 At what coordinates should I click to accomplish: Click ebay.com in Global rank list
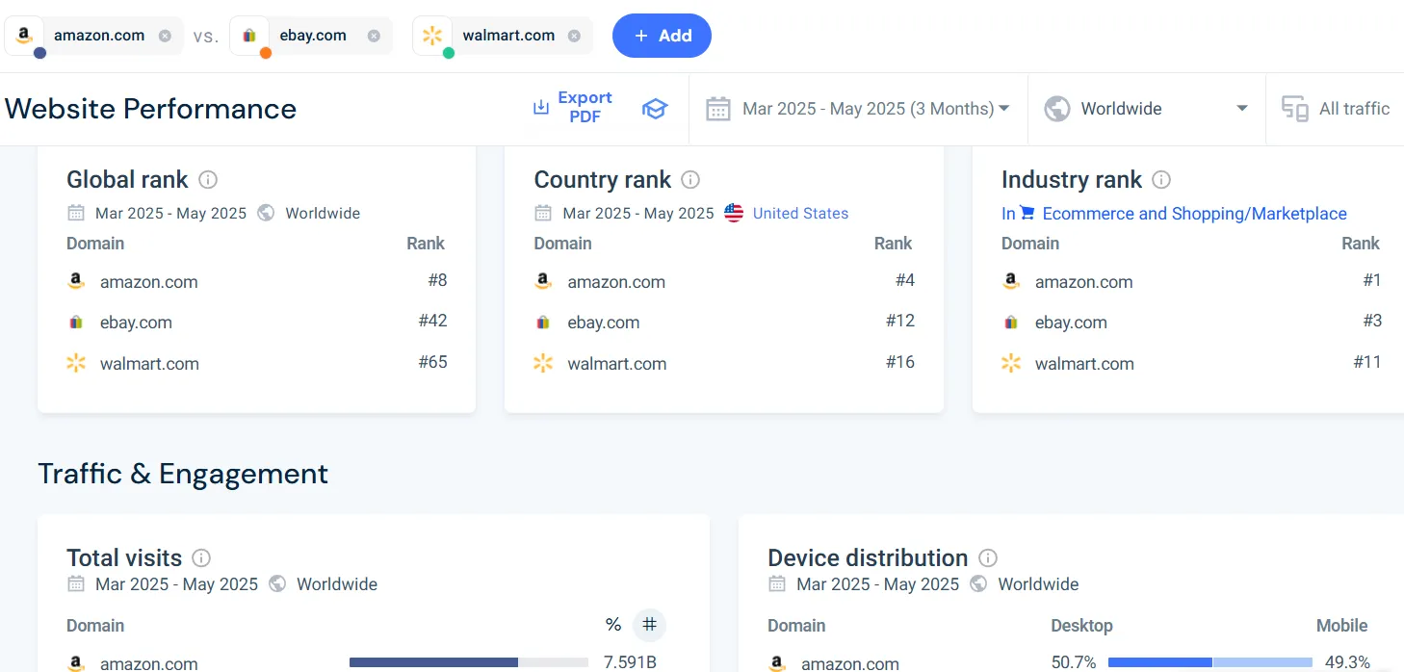click(136, 323)
